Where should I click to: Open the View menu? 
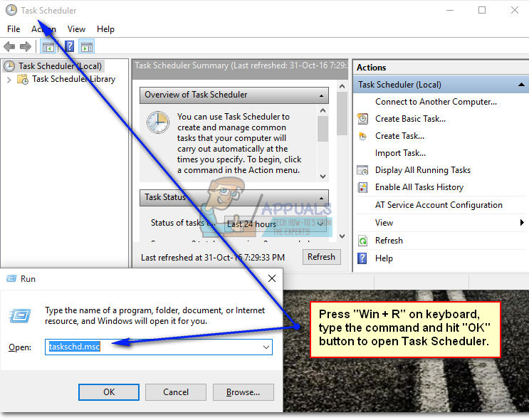[76, 29]
